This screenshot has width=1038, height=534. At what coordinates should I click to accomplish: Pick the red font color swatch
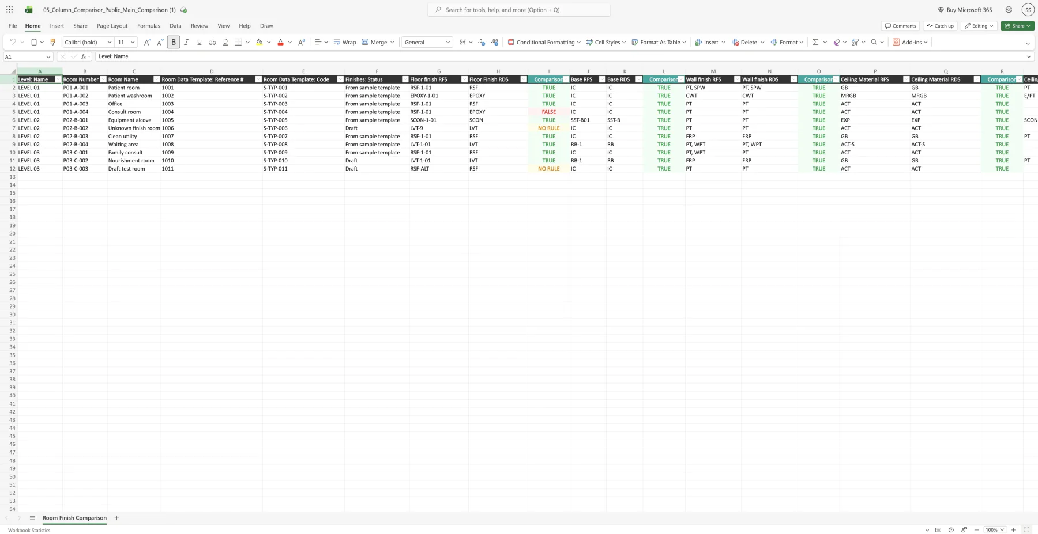(280, 44)
